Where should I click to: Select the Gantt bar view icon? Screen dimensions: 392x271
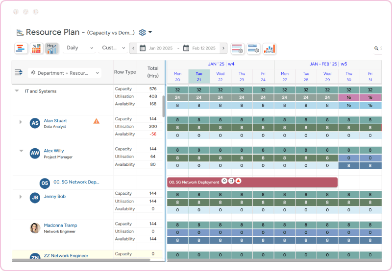click(x=21, y=48)
